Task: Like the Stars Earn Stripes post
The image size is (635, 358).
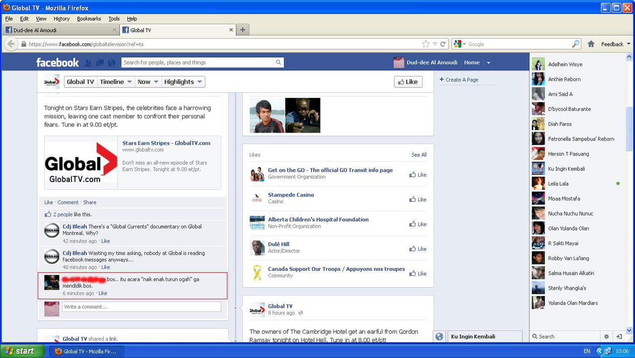Action: click(49, 203)
